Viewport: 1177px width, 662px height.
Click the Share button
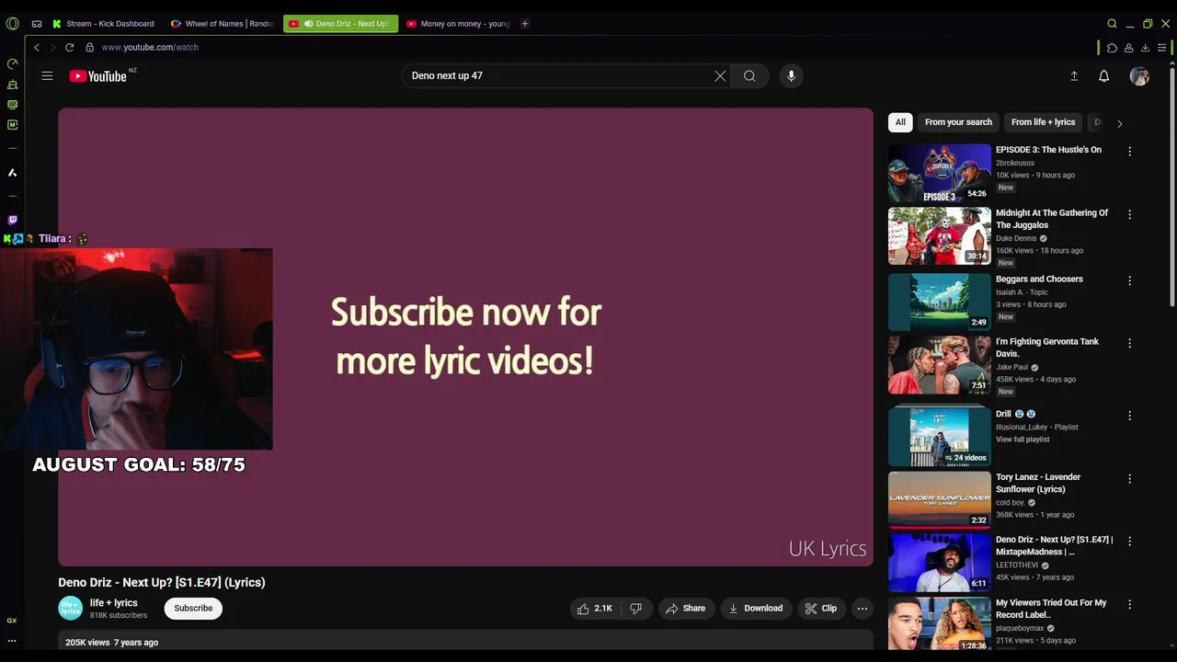[685, 609]
